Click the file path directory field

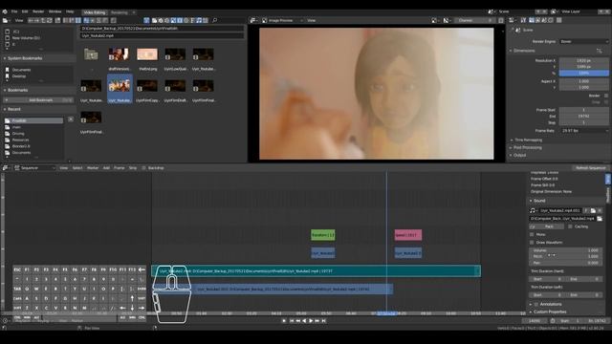162,29
